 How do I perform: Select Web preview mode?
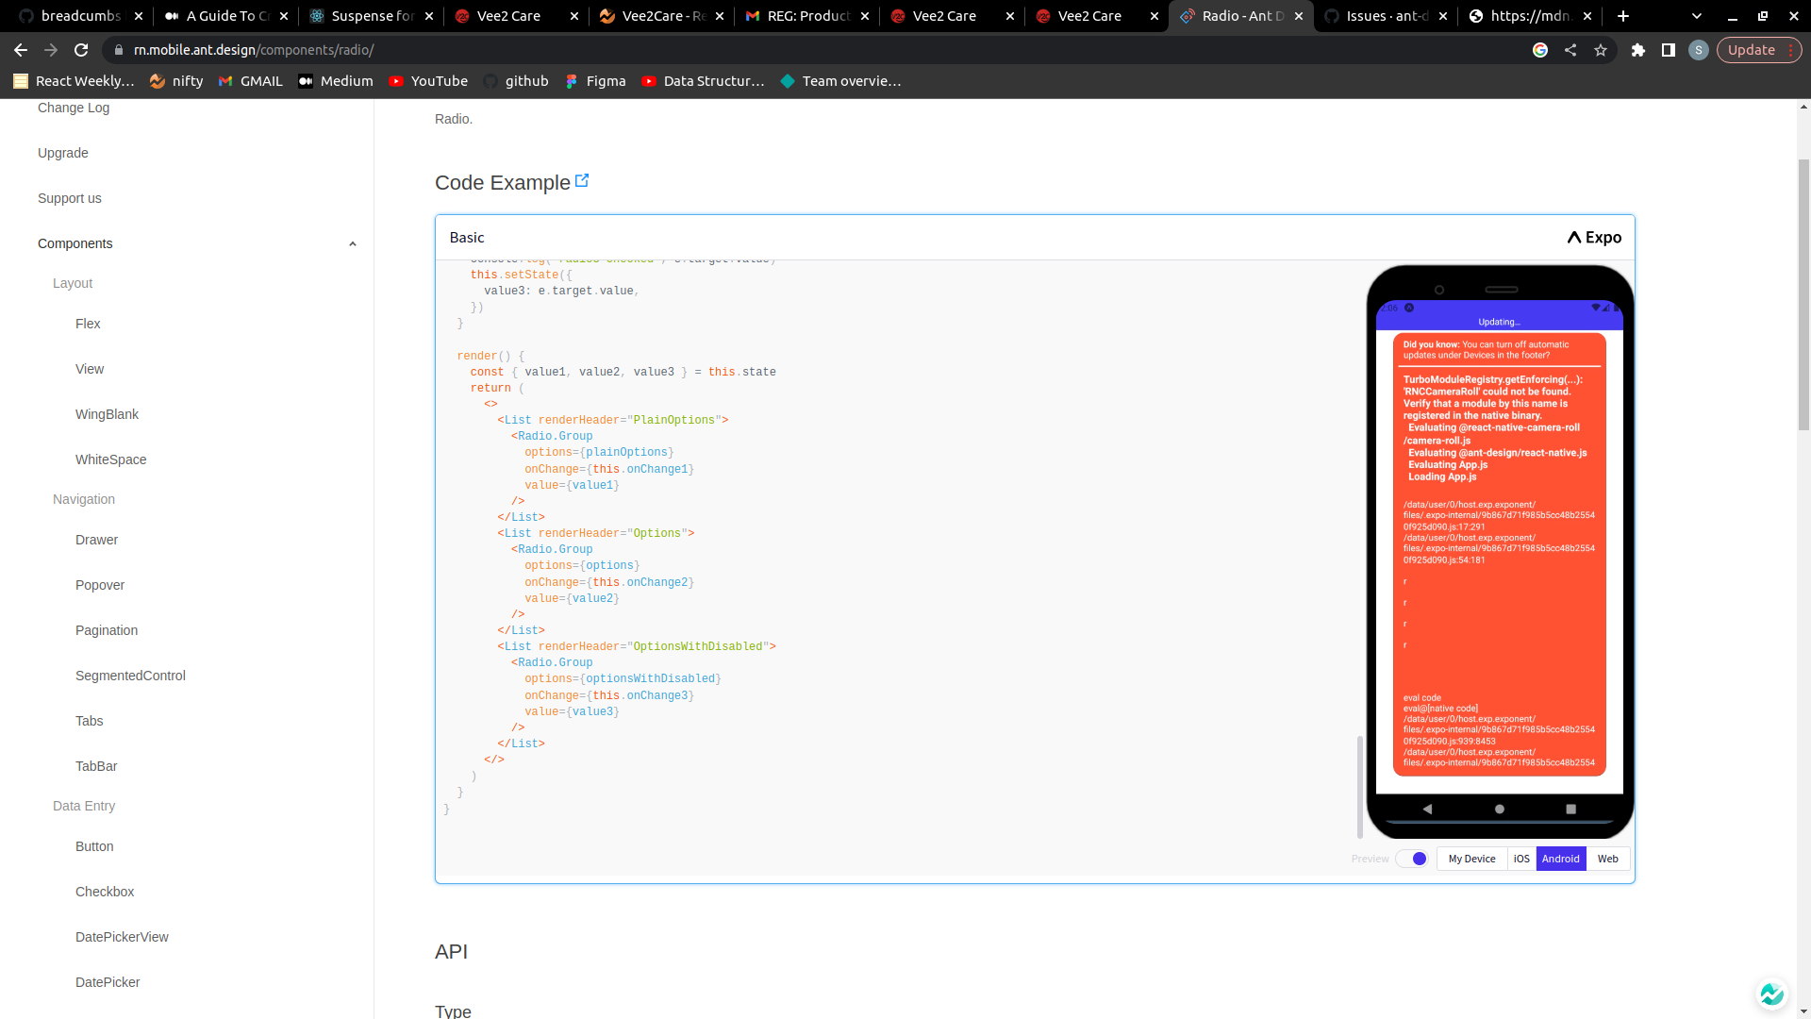click(x=1608, y=859)
